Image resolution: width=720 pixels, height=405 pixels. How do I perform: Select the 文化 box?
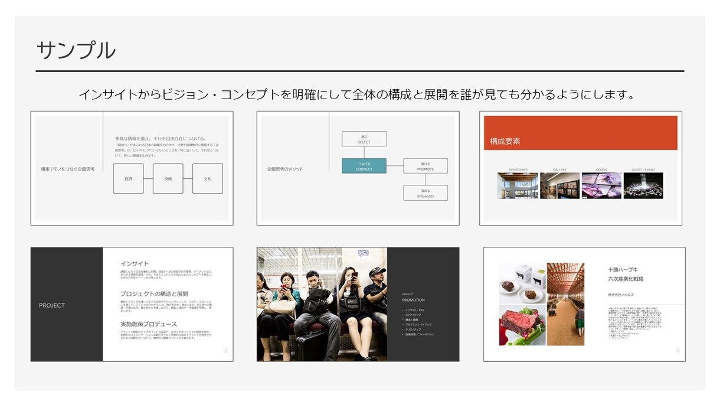208,178
